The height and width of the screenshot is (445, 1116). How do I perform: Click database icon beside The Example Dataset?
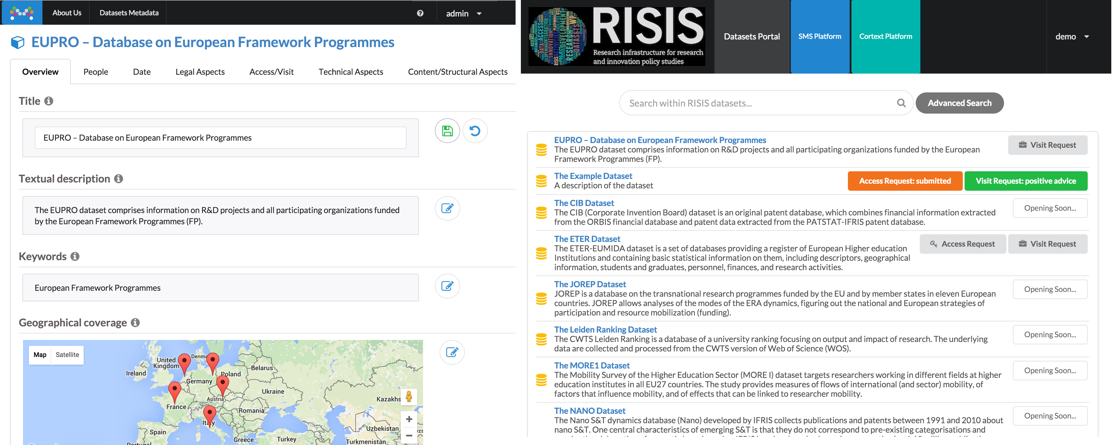(x=541, y=181)
